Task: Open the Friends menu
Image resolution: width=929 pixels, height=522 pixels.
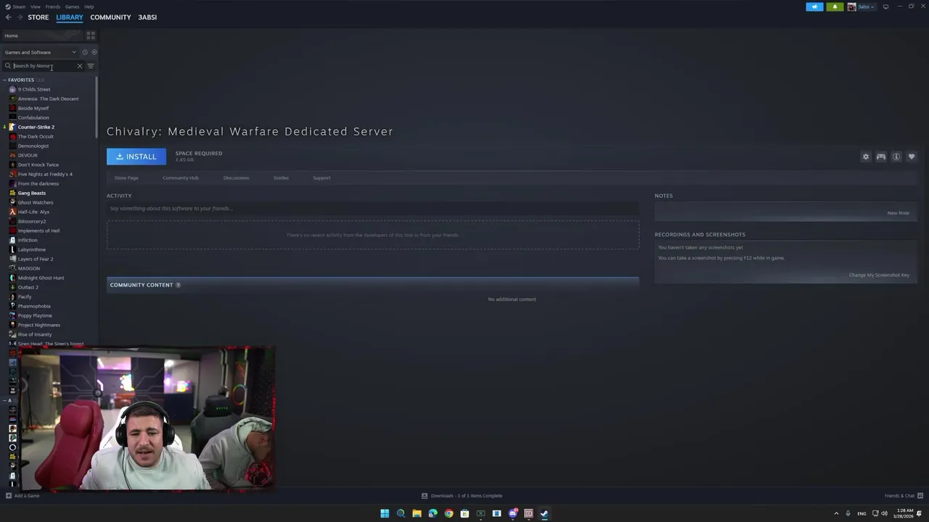Action: pos(53,7)
